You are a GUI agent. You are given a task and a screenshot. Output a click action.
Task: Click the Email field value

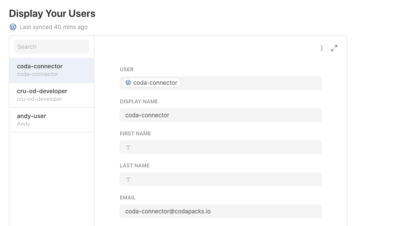click(168, 211)
